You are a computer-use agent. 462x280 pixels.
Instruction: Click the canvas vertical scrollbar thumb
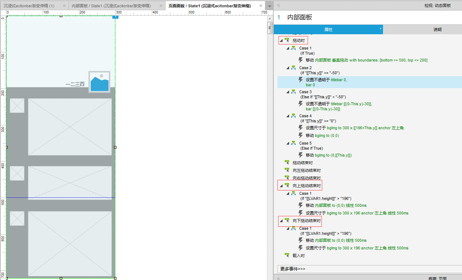270,27
